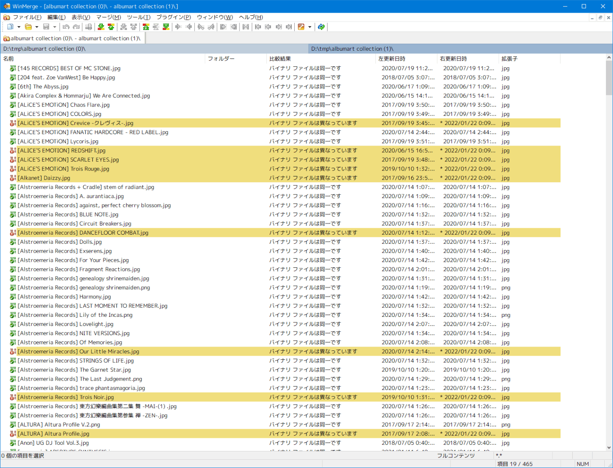Select [Alstroemeria Records] Lily of the Incas.png row
Viewport: 613px width, 468px height.
280,315
